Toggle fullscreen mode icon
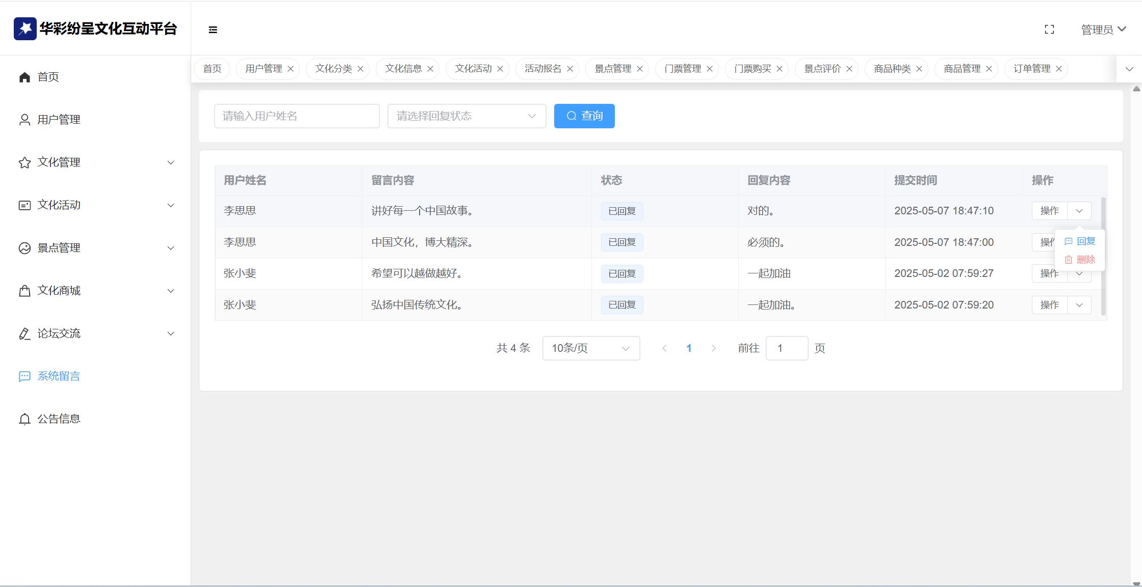 pyautogui.click(x=1049, y=30)
